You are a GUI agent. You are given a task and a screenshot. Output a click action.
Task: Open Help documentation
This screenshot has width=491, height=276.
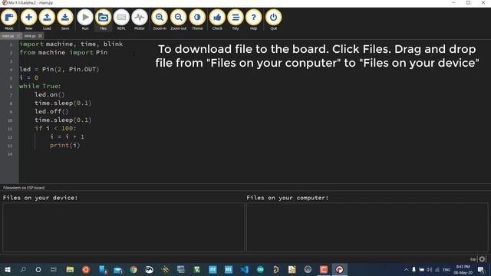click(254, 19)
